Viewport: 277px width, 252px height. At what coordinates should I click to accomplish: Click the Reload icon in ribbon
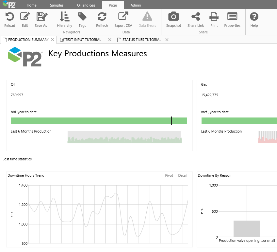click(x=9, y=17)
